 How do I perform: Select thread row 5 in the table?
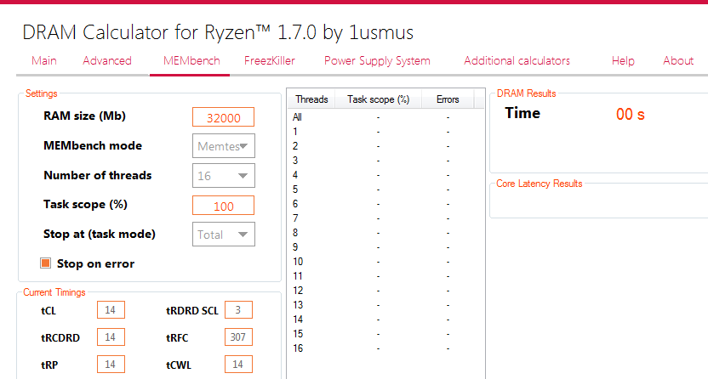pos(385,189)
